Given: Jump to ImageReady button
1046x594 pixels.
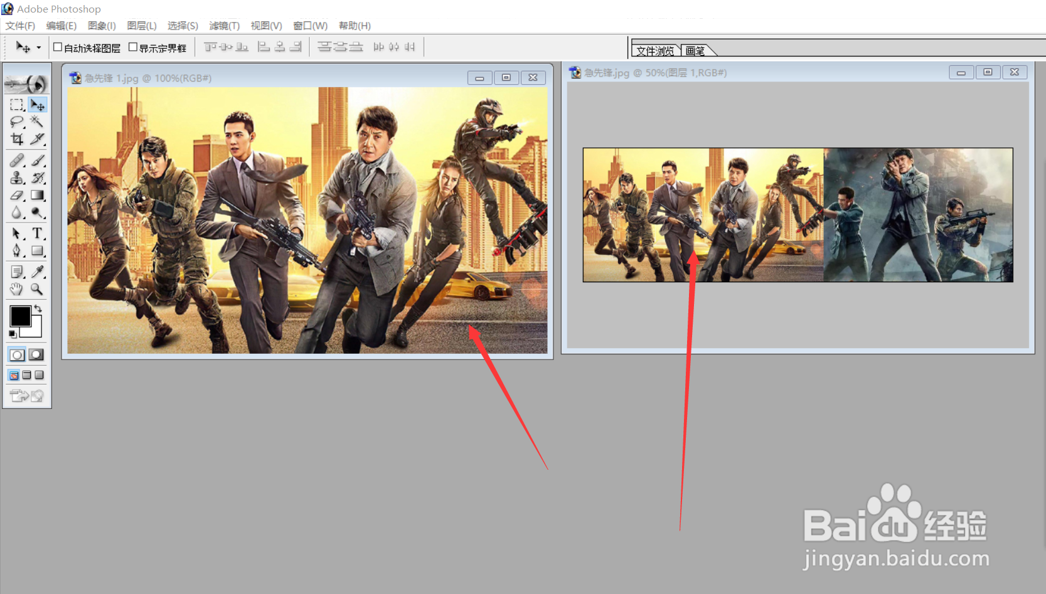Looking at the screenshot, I should 26,396.
